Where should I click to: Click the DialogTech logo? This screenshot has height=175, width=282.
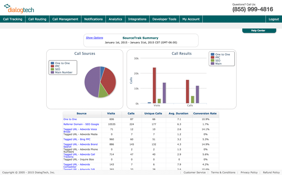coord(19,9)
